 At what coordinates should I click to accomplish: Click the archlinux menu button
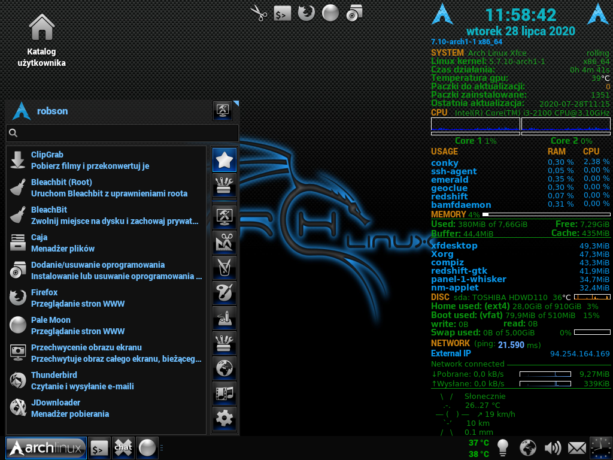46,448
